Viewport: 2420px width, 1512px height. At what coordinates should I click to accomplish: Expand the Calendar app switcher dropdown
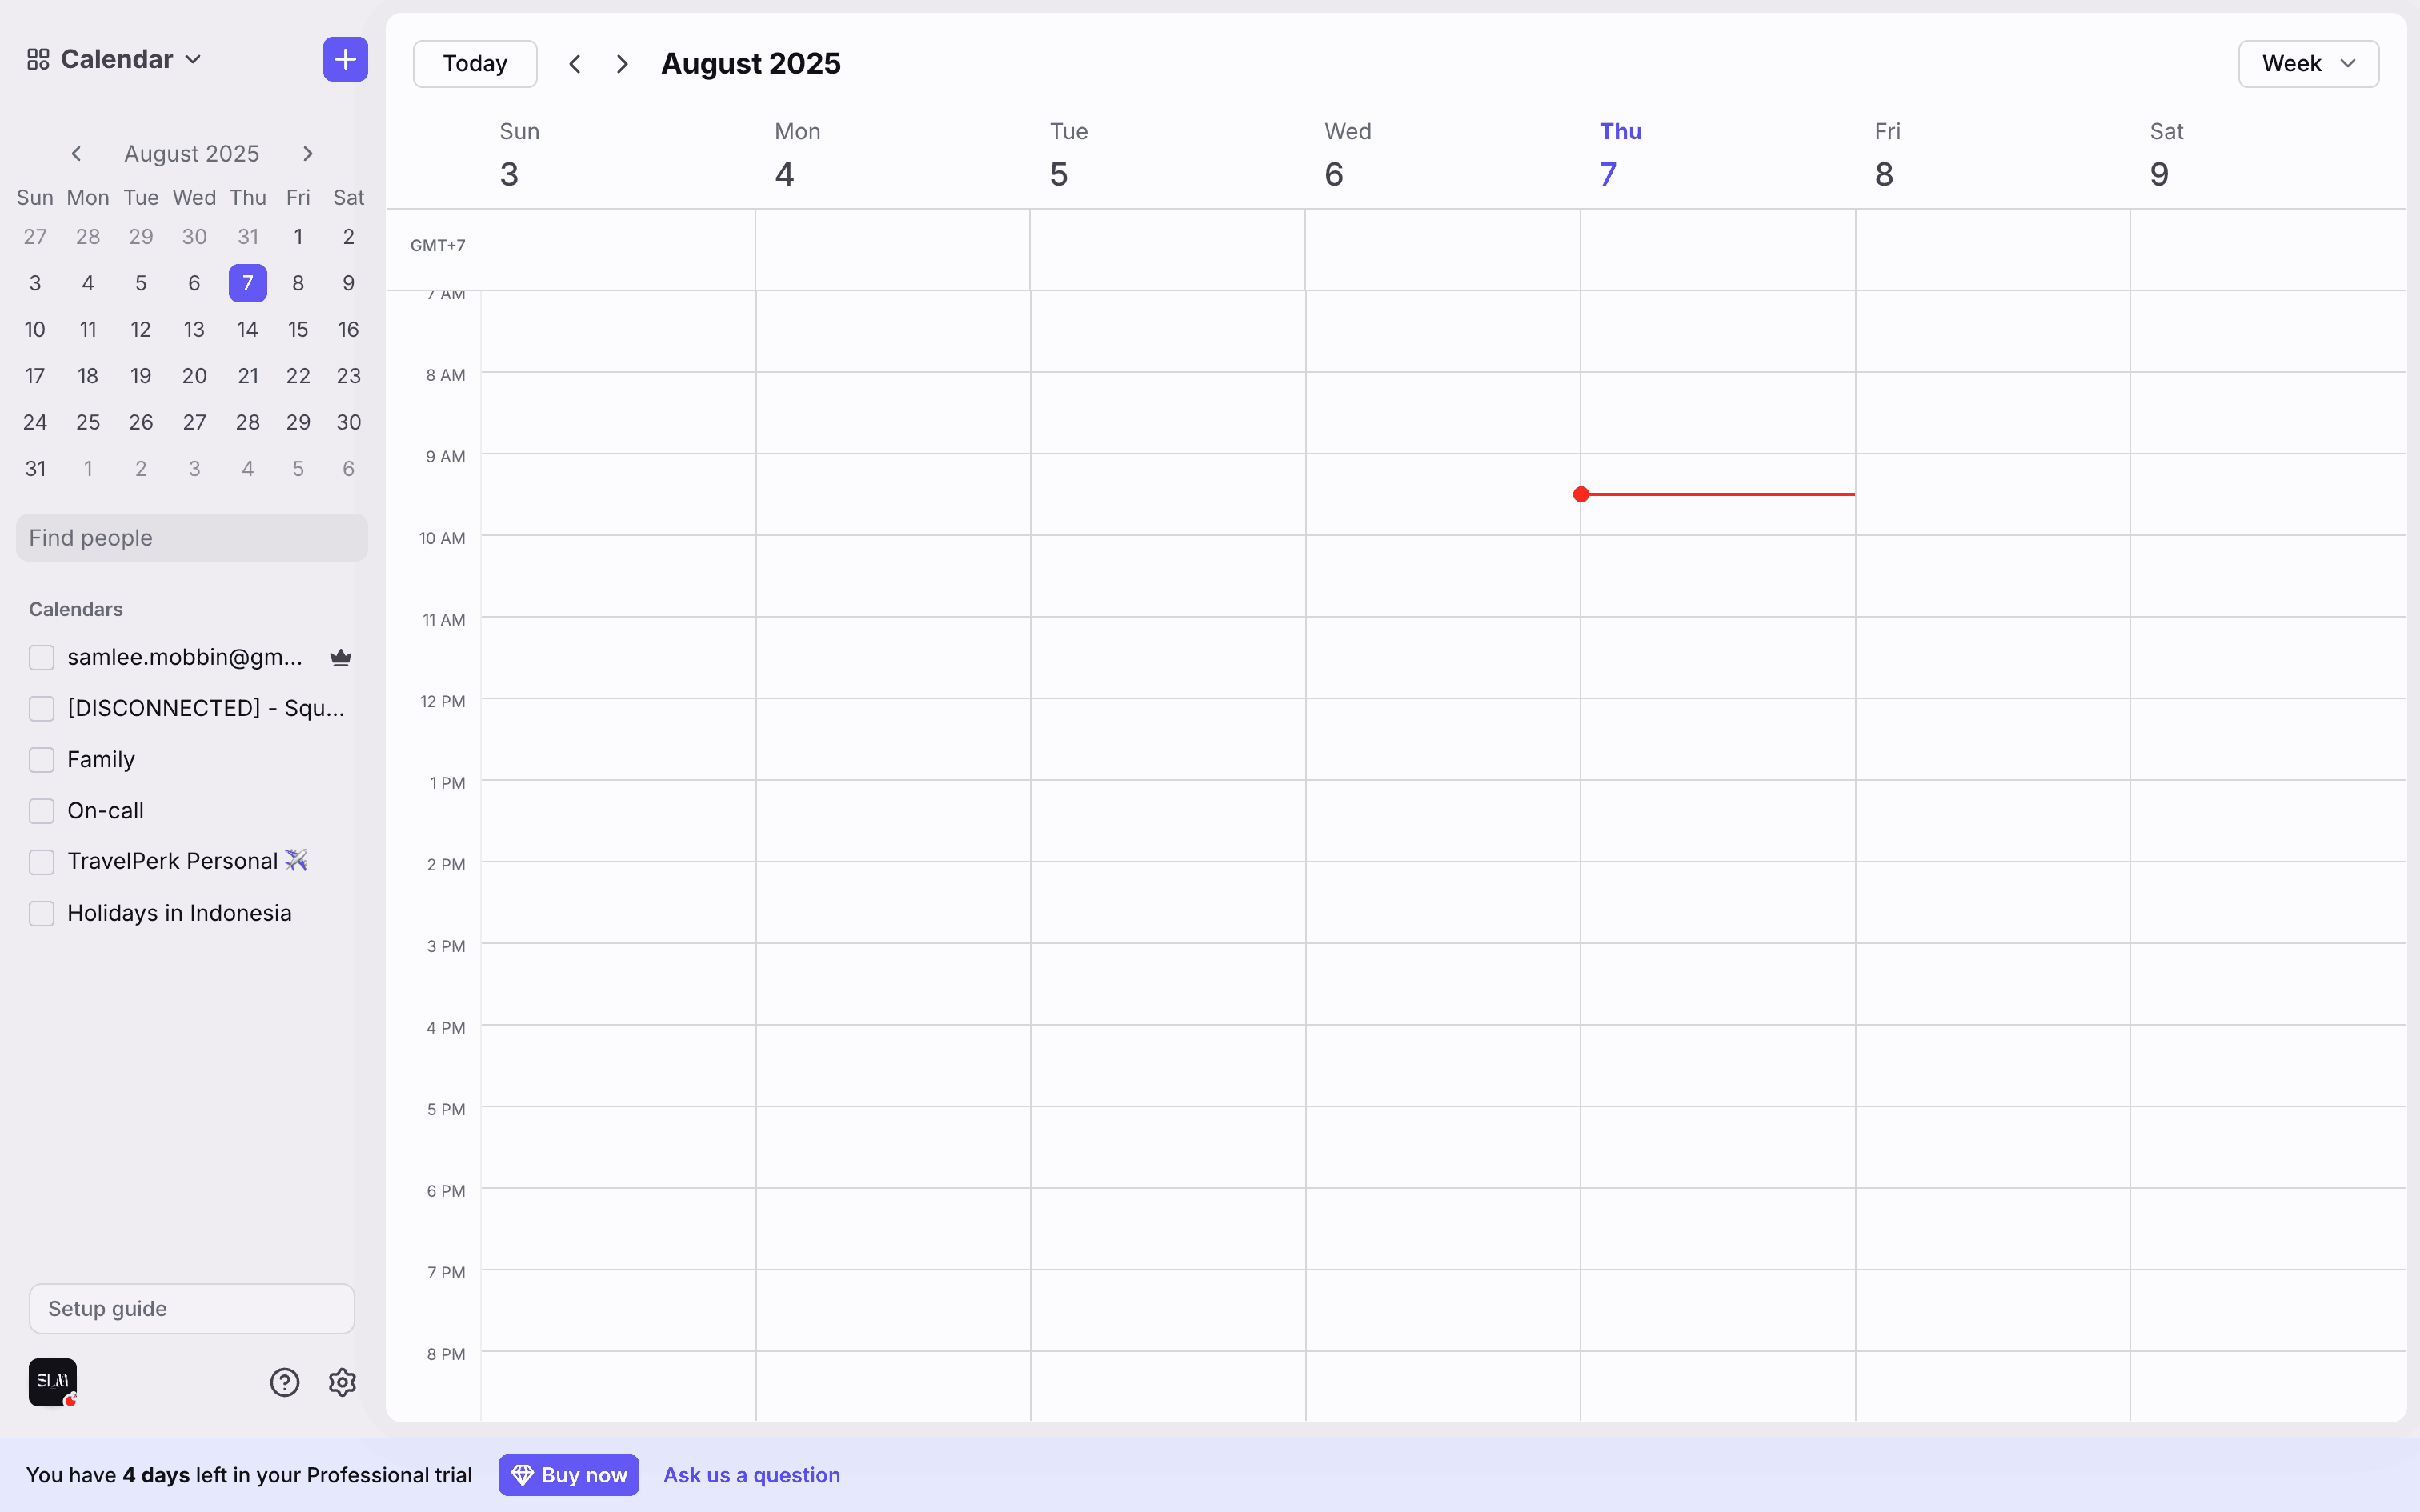tap(115, 59)
